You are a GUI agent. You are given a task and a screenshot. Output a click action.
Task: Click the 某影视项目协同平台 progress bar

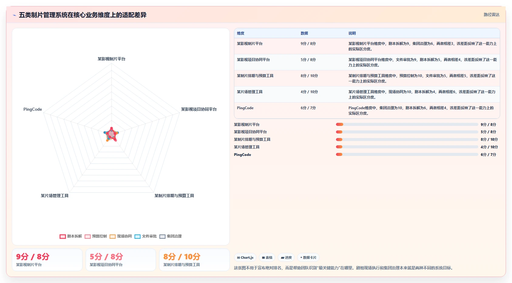(407, 132)
